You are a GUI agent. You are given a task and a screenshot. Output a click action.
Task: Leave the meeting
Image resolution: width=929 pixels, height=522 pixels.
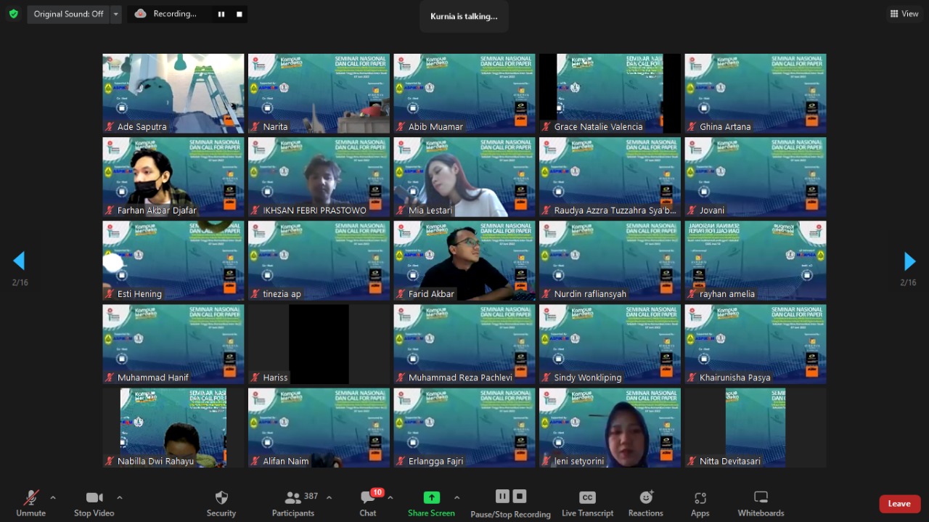(899, 504)
